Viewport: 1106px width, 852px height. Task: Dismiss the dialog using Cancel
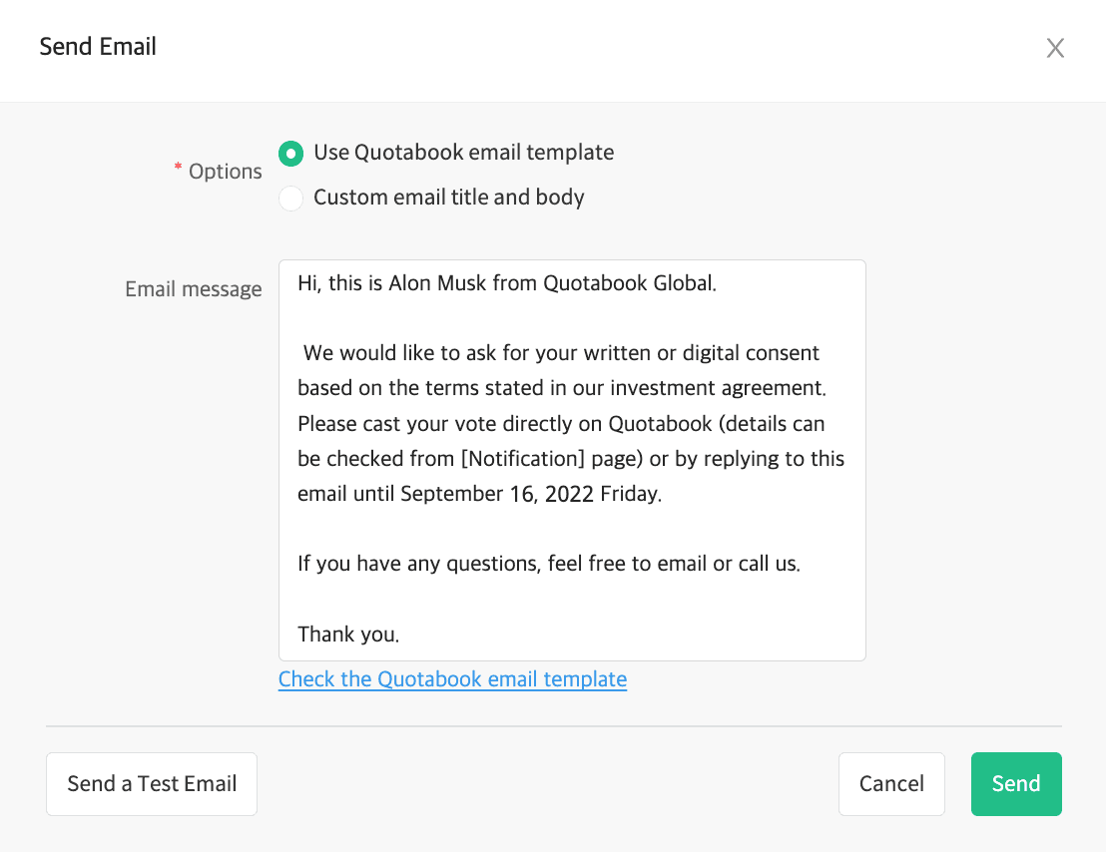pos(891,784)
